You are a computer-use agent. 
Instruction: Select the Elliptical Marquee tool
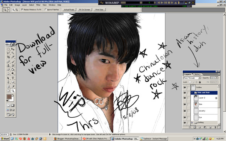[8, 49]
